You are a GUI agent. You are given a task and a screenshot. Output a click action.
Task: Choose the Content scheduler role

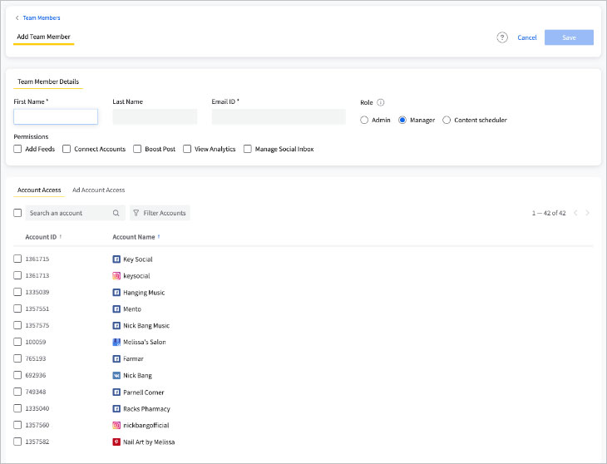pos(447,120)
